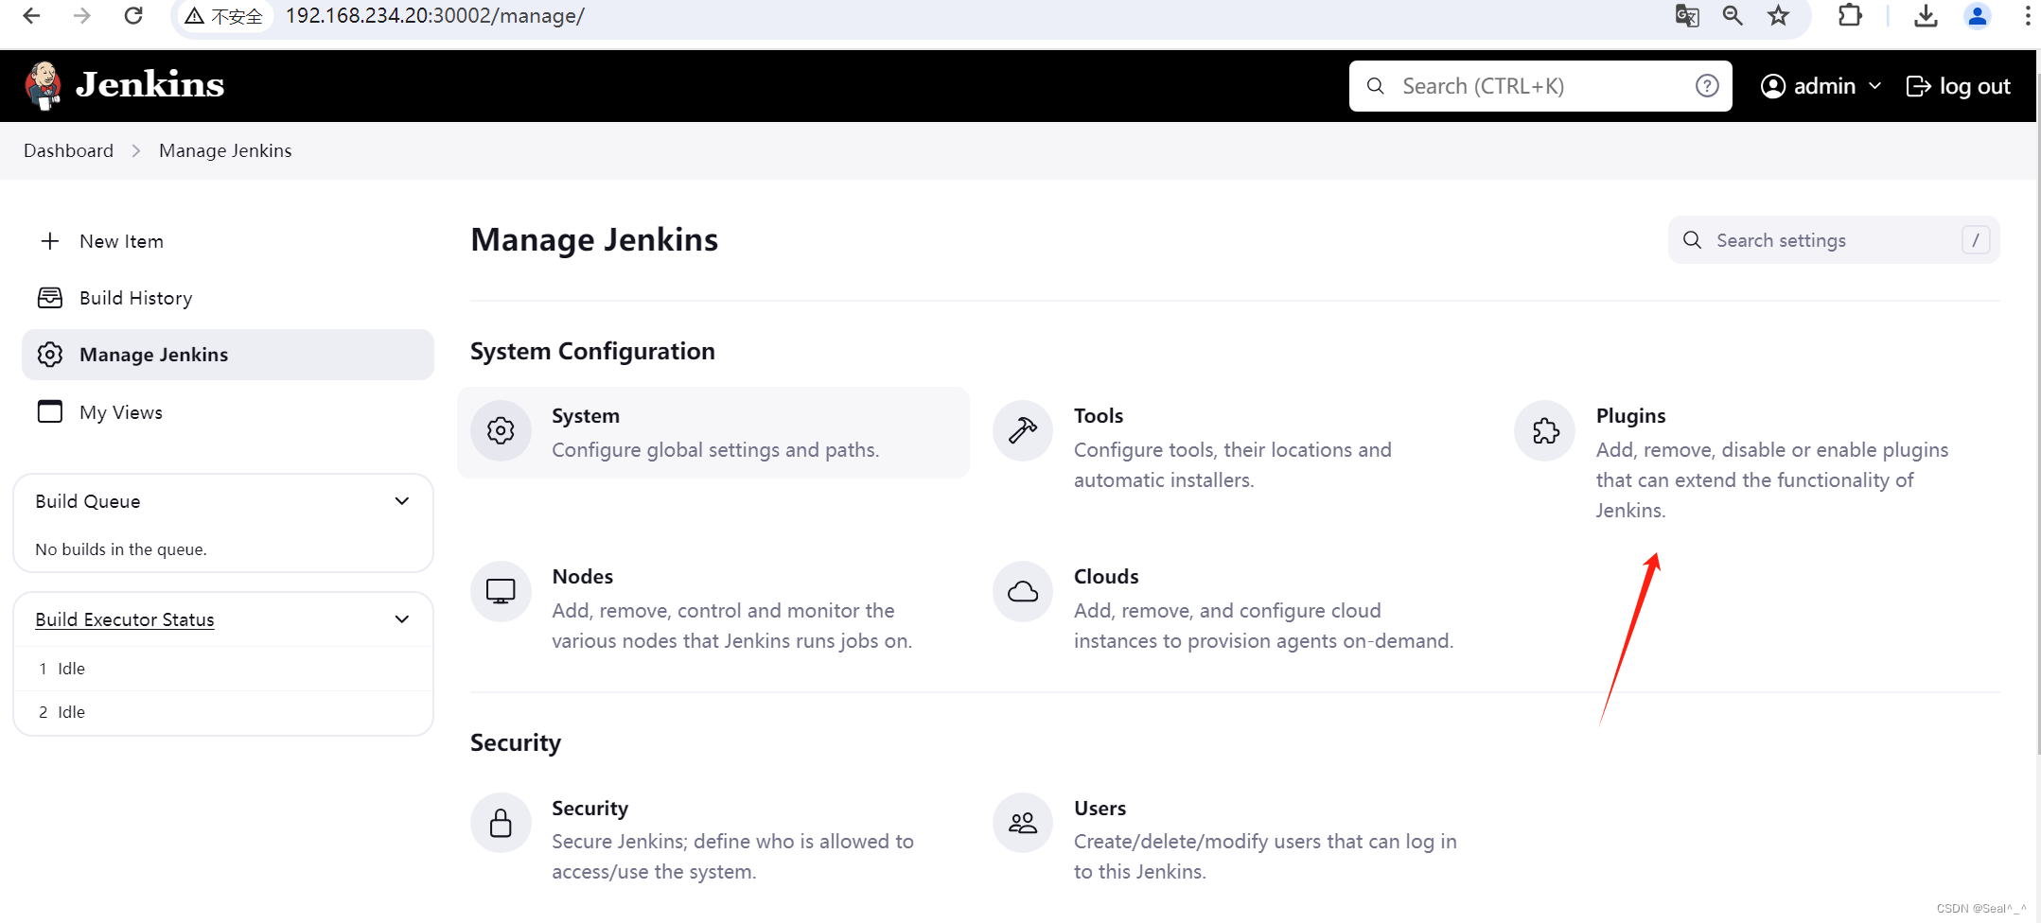Click the Build History tray icon
Viewport: 2041px width, 923px height.
50,298
